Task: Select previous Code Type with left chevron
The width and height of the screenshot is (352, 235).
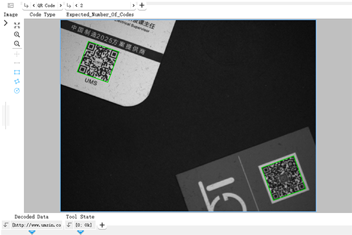Action: pos(33,5)
